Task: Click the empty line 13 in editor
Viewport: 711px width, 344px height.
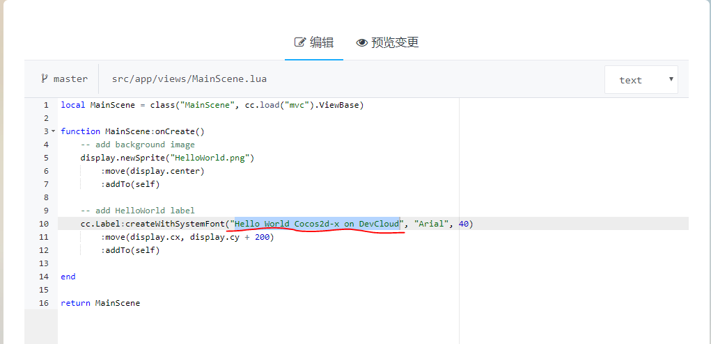Action: click(373, 263)
